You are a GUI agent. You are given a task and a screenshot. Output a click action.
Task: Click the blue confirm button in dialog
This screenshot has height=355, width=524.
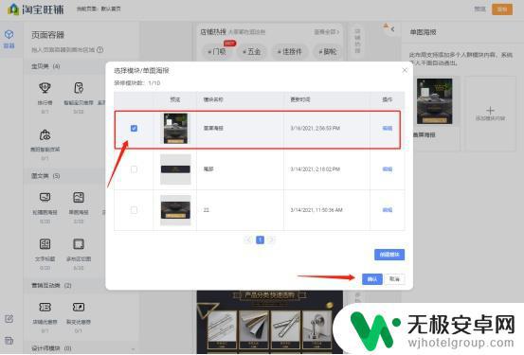click(372, 279)
